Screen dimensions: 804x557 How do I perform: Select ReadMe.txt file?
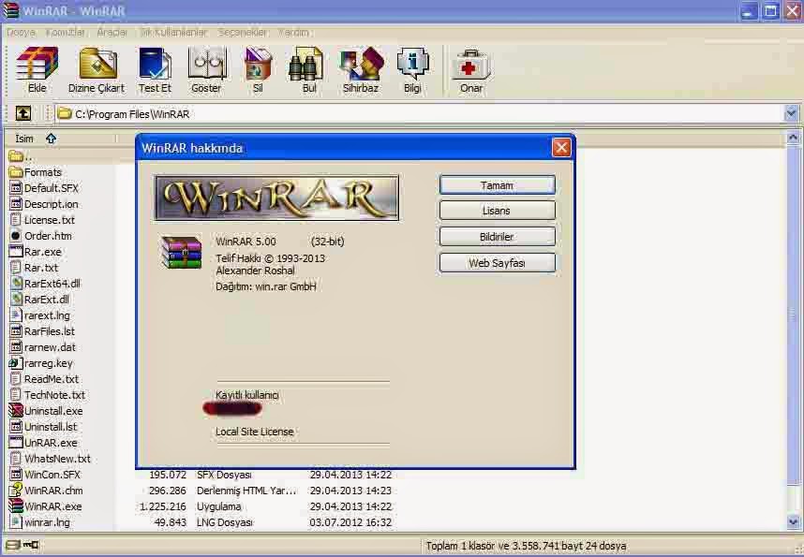click(44, 379)
